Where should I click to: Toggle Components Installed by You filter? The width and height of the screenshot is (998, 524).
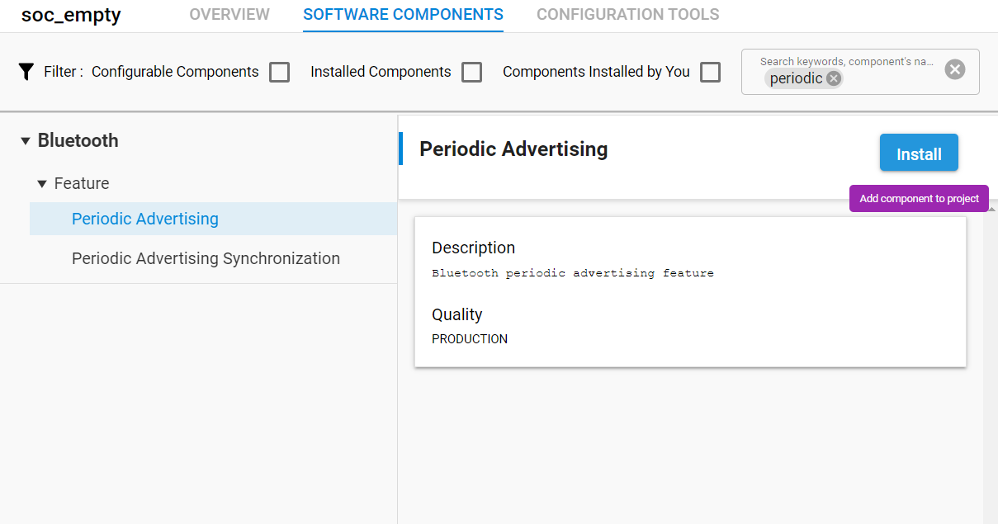click(710, 72)
